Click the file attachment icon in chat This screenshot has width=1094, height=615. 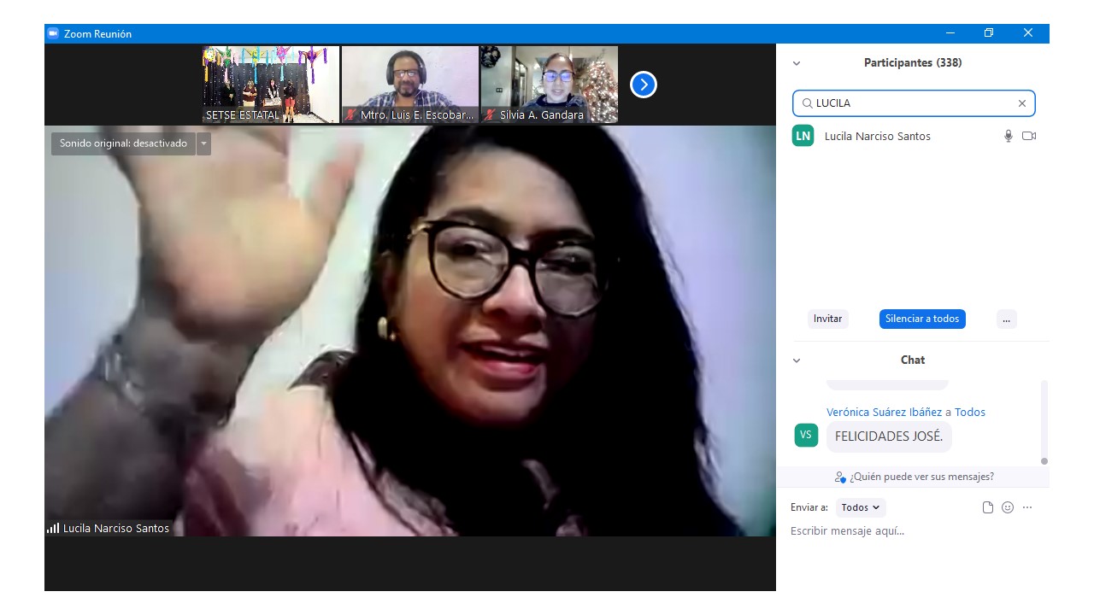tap(988, 507)
